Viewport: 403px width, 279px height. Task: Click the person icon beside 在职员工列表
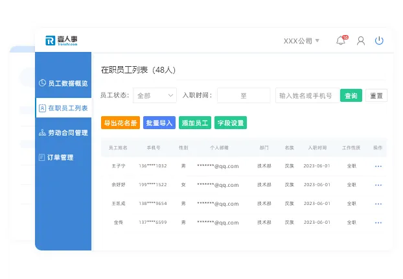[x=42, y=108]
